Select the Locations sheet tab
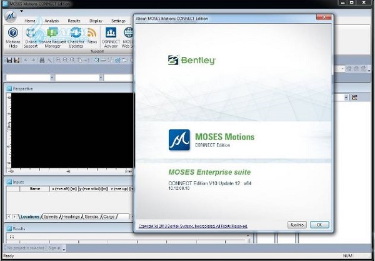 pyautogui.click(x=30, y=217)
